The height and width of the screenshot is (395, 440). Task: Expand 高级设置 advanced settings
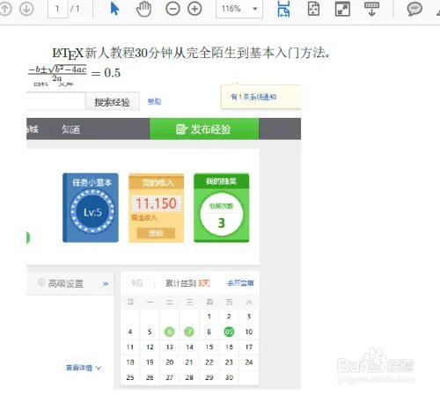click(70, 283)
